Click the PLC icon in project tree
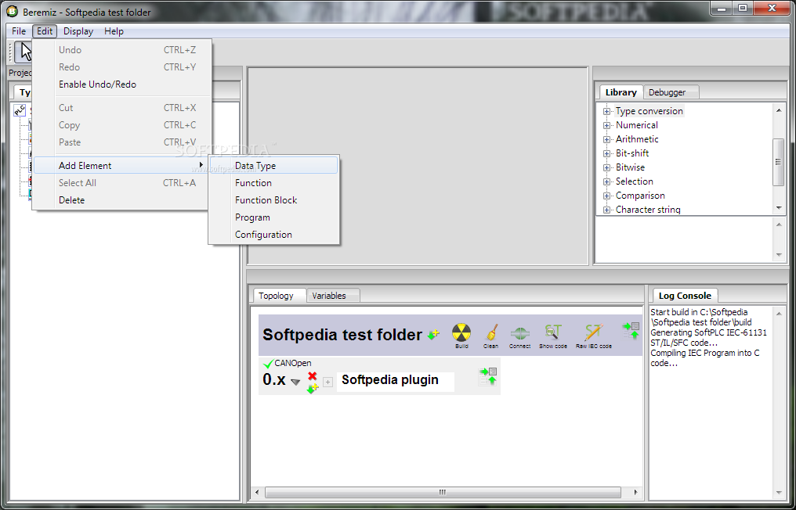The image size is (796, 510). pos(20,110)
